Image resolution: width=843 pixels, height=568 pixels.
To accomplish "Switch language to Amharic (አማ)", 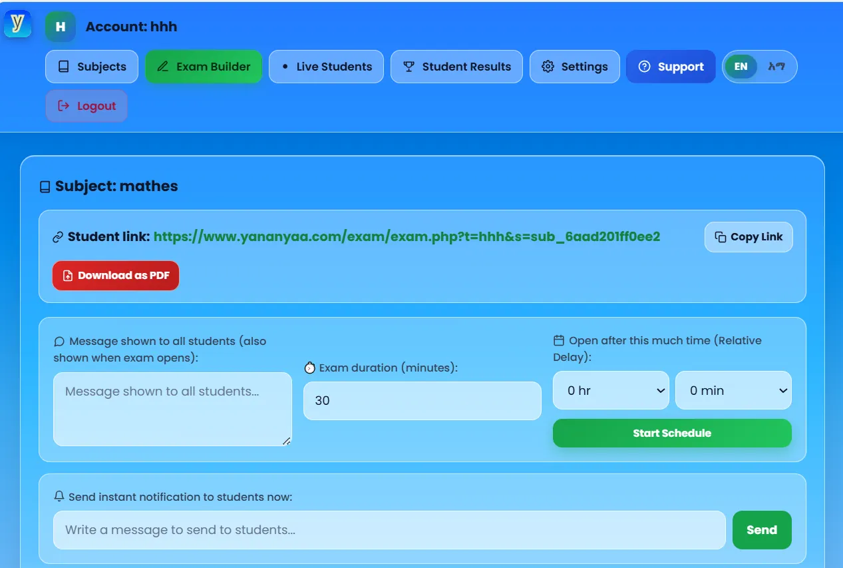I will 776,67.
